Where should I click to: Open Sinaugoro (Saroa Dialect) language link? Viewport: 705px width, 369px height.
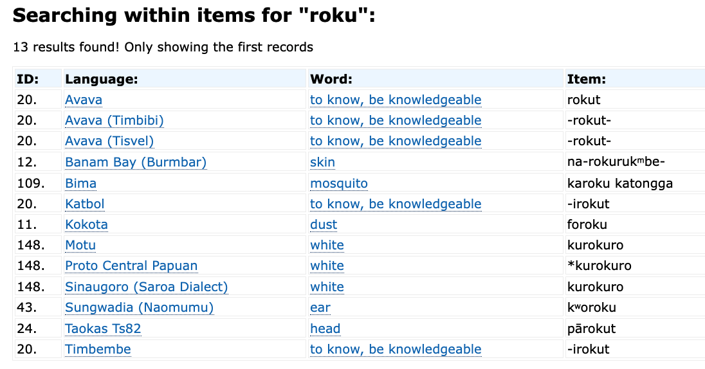point(147,287)
